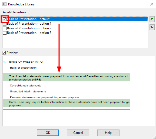Confirm selection with the OK button
This screenshot has width=156, height=139.
coord(48,133)
